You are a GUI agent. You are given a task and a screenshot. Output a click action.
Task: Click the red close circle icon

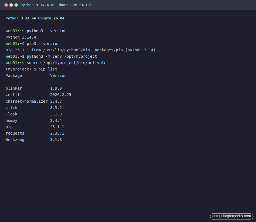(6, 5)
